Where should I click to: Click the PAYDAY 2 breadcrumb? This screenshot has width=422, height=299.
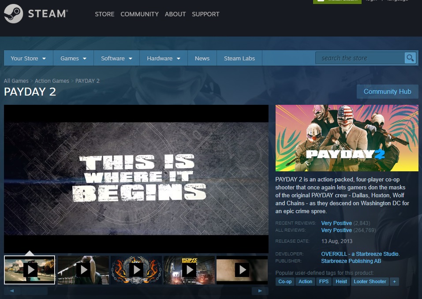pyautogui.click(x=87, y=81)
